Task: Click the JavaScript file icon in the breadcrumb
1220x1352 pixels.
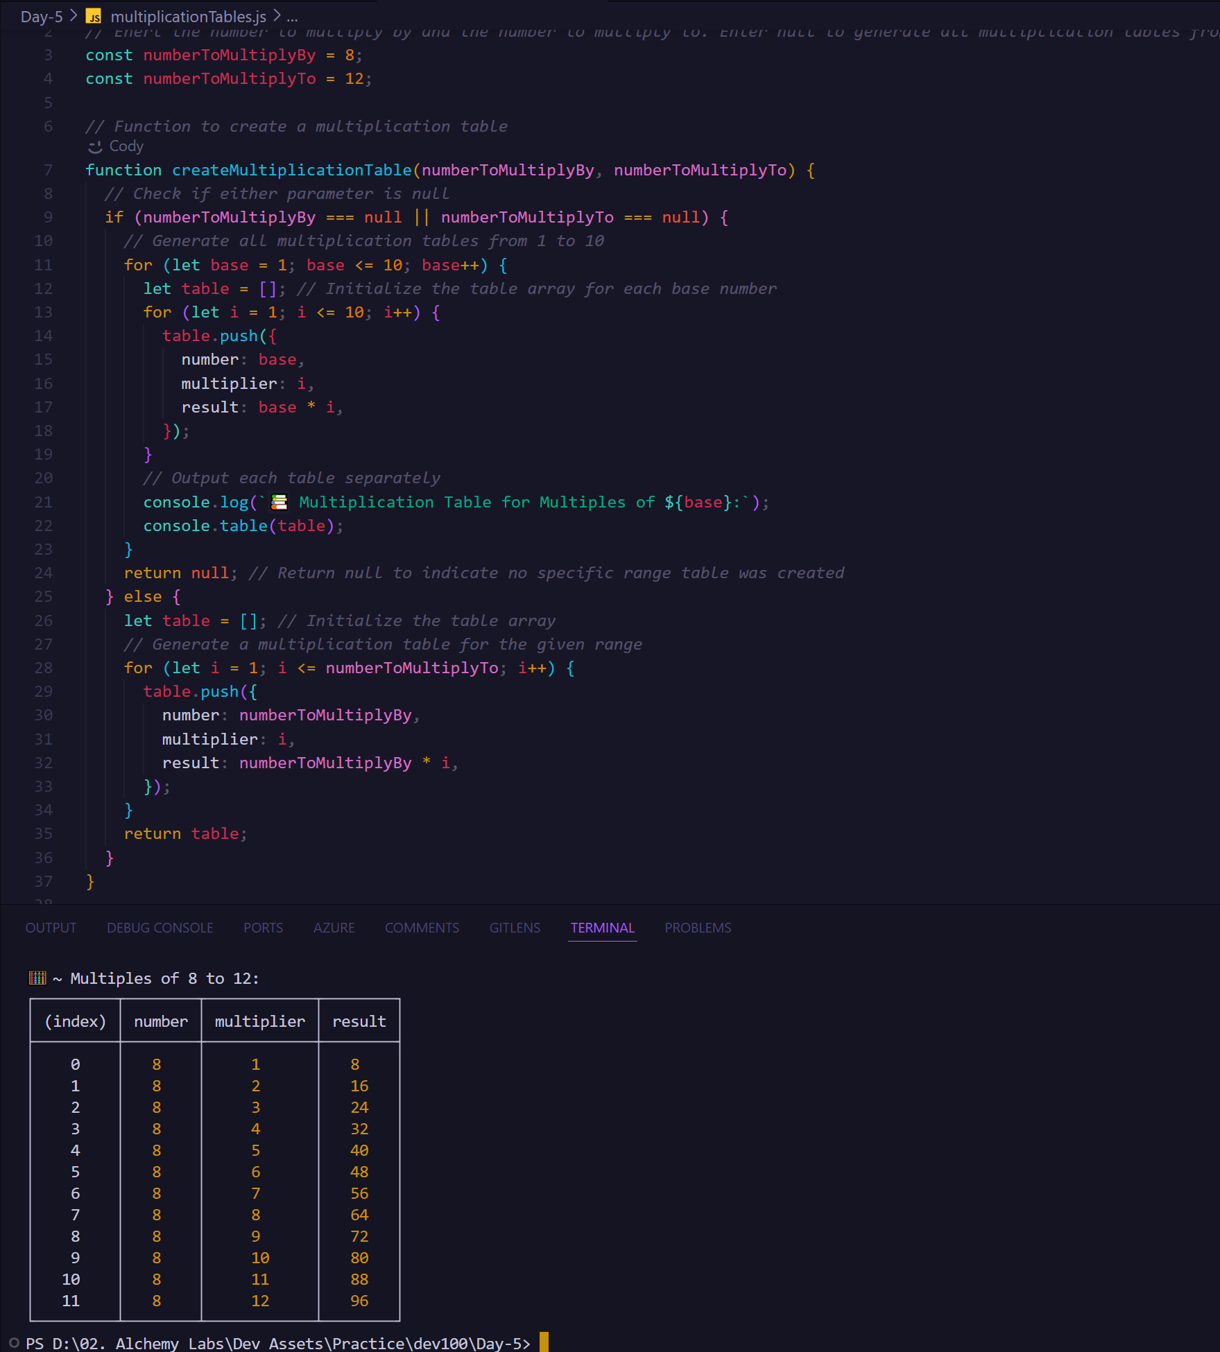Action: point(93,17)
